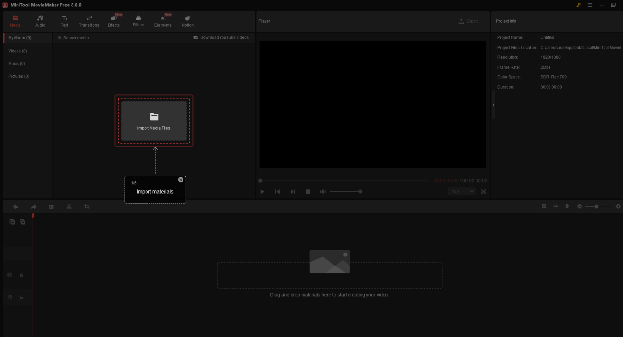
Task: Click the first timeline icon left of zoom controls
Action: (x=544, y=206)
